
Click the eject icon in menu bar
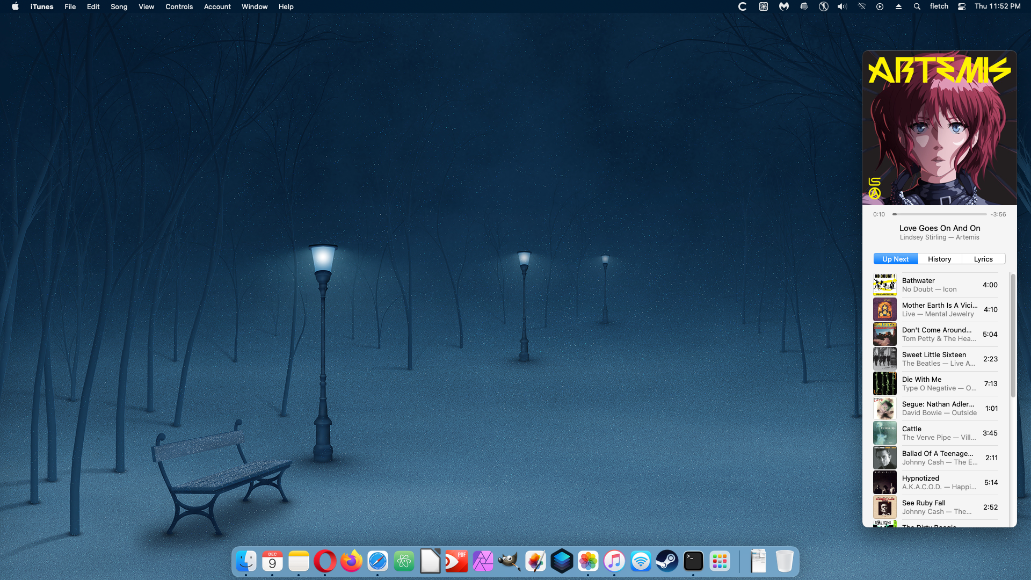click(x=898, y=6)
